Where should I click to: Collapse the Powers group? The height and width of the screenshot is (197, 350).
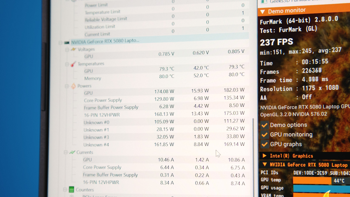pos(66,86)
